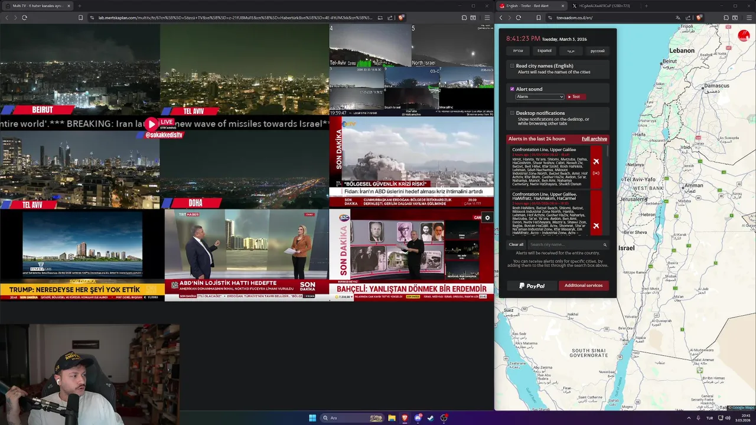Viewport: 756px width, 425px height.
Task: Bookmark the lab.mertskaplan.com page
Action: point(81,18)
